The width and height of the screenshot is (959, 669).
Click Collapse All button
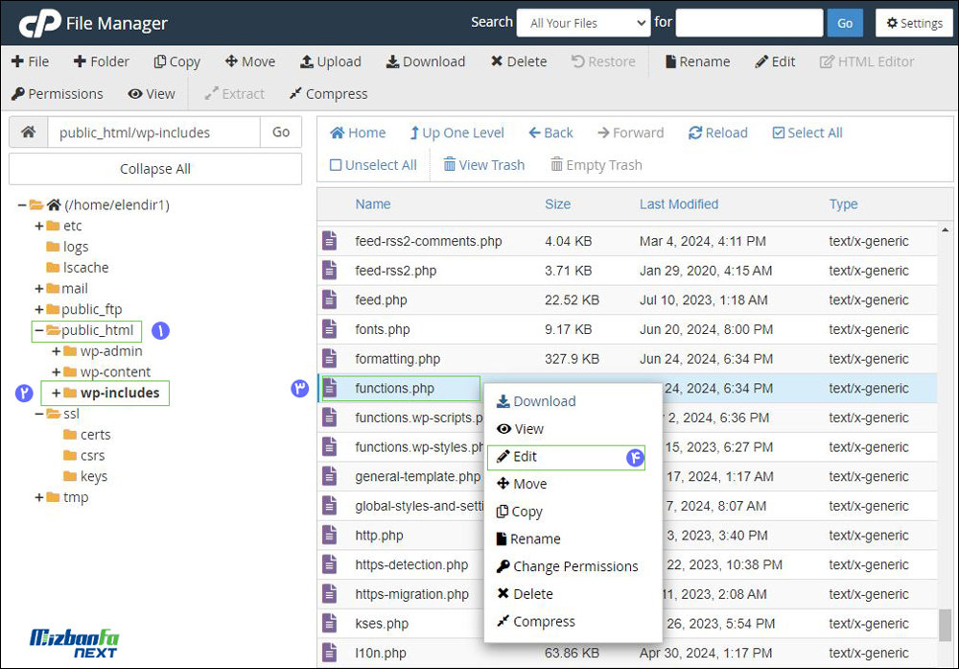point(154,169)
